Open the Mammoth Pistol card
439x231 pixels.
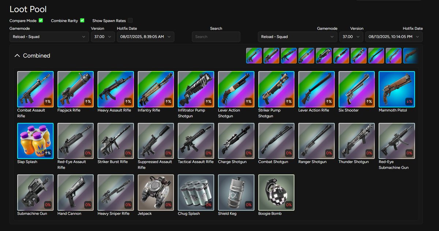[397, 89]
